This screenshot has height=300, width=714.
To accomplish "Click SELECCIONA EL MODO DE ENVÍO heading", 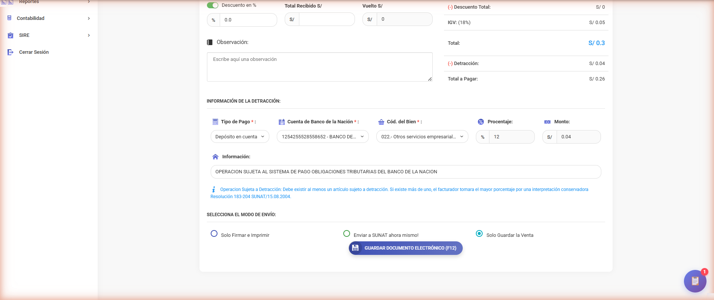I will click(241, 215).
